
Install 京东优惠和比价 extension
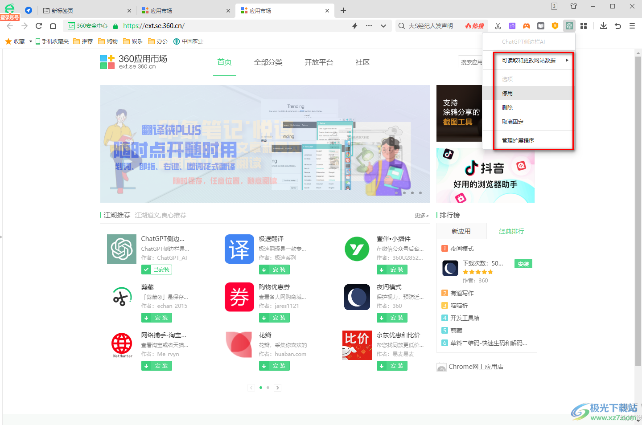392,366
